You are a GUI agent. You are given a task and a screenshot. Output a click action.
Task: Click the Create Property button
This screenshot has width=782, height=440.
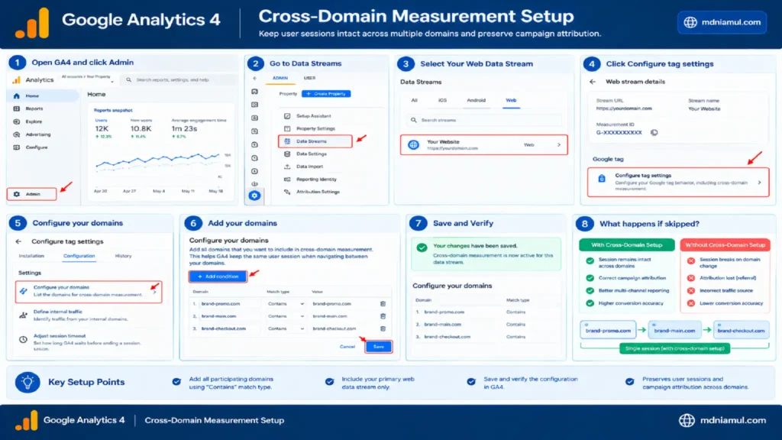click(x=326, y=94)
